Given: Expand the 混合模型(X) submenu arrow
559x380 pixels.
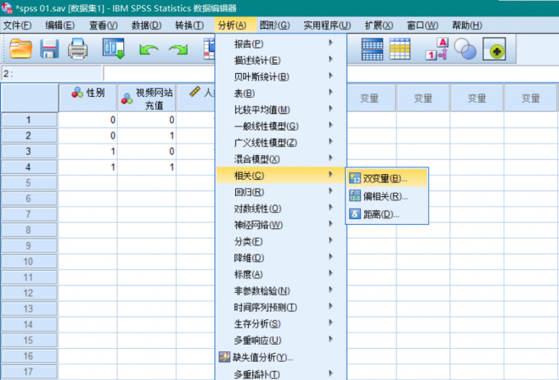Looking at the screenshot, I should pyautogui.click(x=330, y=158).
